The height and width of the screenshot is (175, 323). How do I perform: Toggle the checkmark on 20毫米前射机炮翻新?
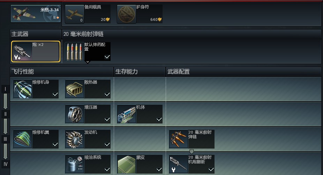pyautogui.click(x=211, y=170)
